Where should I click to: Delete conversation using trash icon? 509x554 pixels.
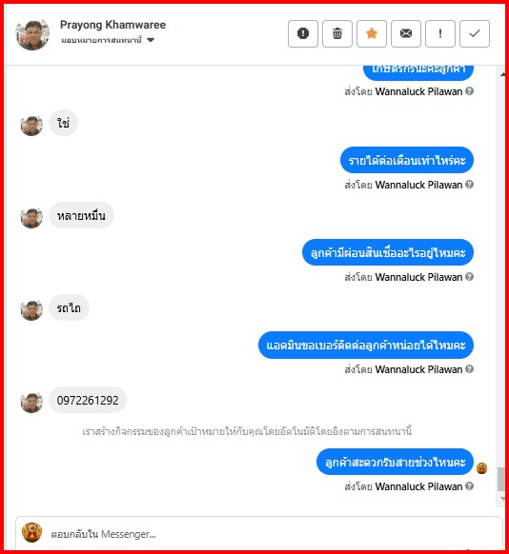(337, 33)
